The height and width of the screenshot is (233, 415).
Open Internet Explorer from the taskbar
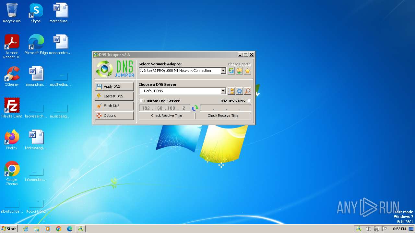(26, 229)
